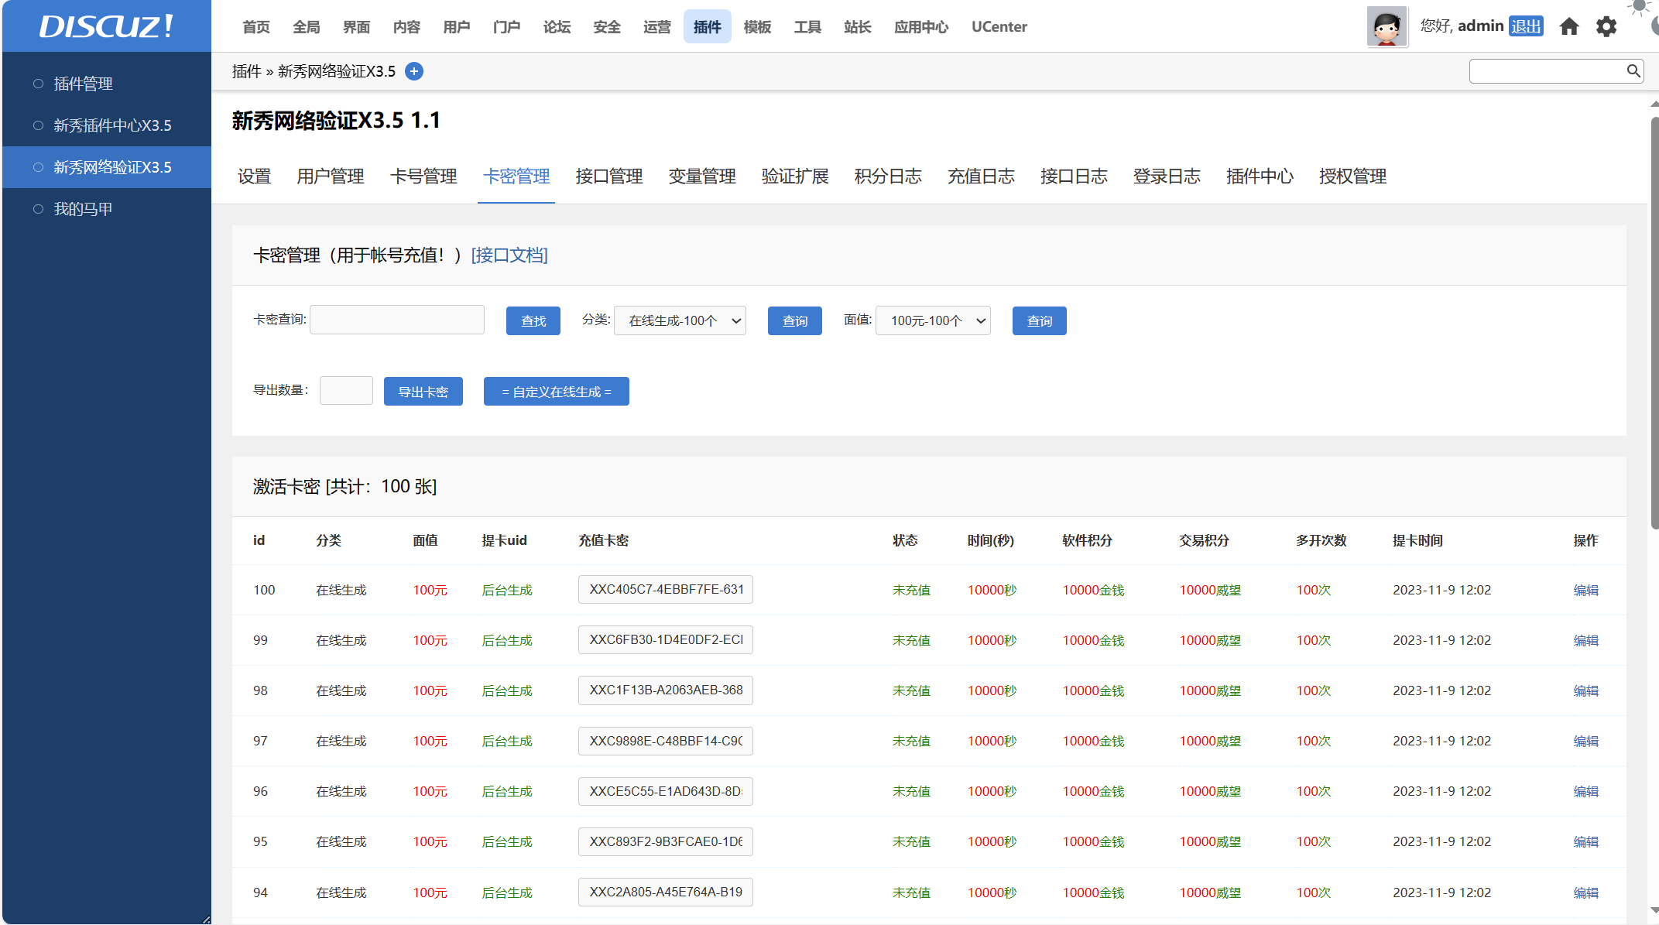This screenshot has height=925, width=1659.
Task: Click the 充值卡密 column header
Action: pyautogui.click(x=603, y=540)
